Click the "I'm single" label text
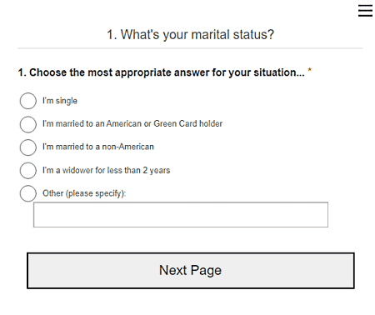This screenshot has height=315, width=375. [x=60, y=101]
